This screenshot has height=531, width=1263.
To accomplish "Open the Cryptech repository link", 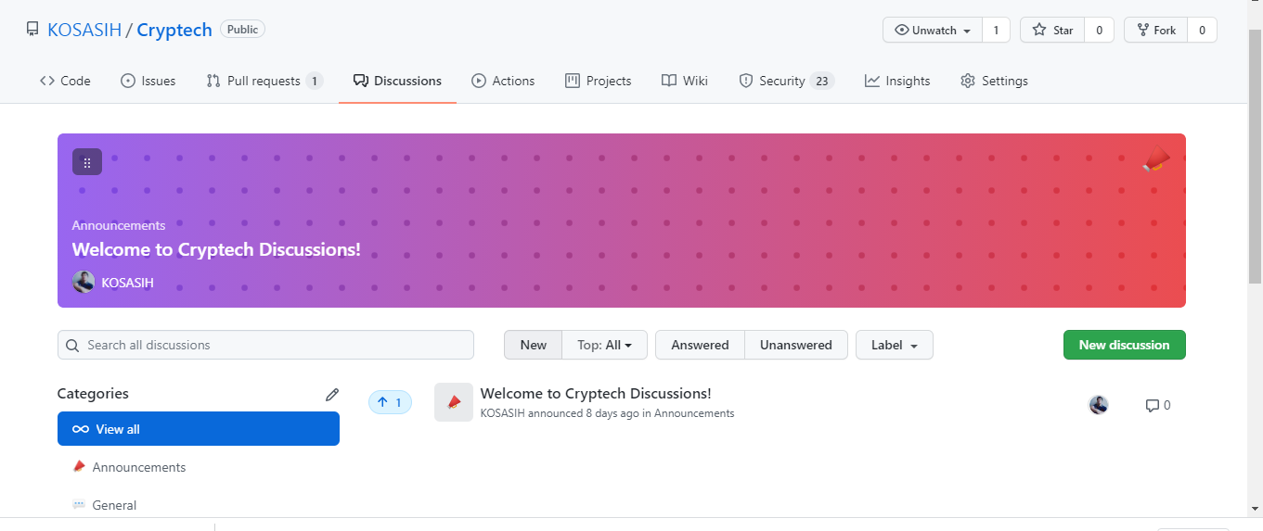I will pyautogui.click(x=174, y=30).
